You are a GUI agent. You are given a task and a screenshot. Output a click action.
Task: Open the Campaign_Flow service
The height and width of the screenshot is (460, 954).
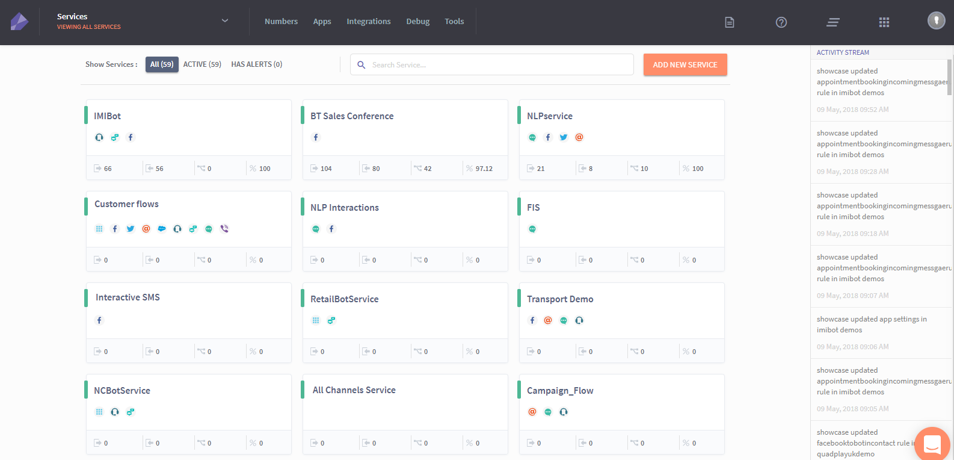click(x=560, y=391)
